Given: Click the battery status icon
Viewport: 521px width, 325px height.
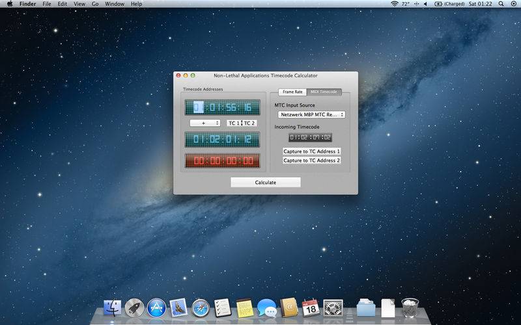Looking at the screenshot, I should pyautogui.click(x=438, y=4).
